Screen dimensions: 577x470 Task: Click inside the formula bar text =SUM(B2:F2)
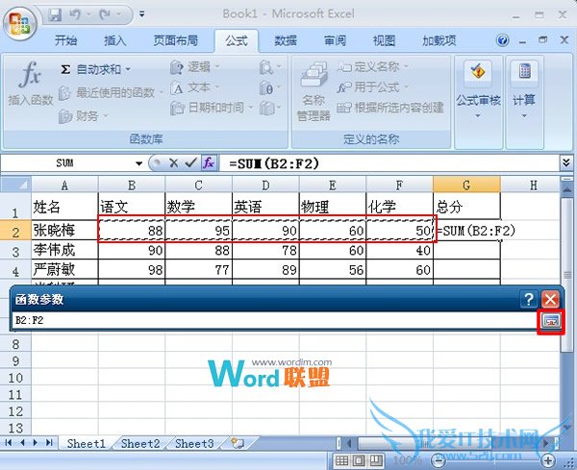[274, 163]
